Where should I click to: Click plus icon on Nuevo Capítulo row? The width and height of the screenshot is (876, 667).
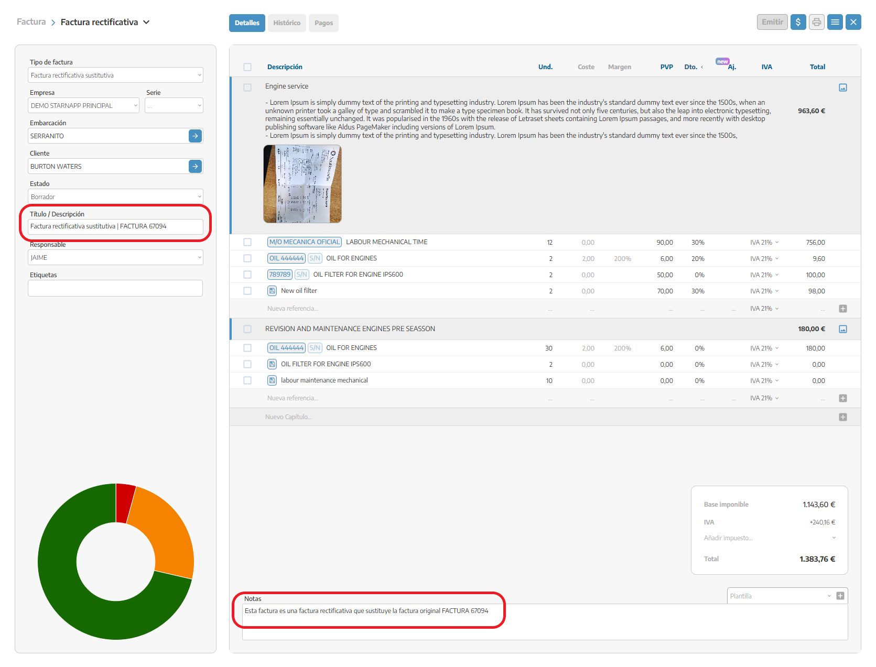point(842,417)
